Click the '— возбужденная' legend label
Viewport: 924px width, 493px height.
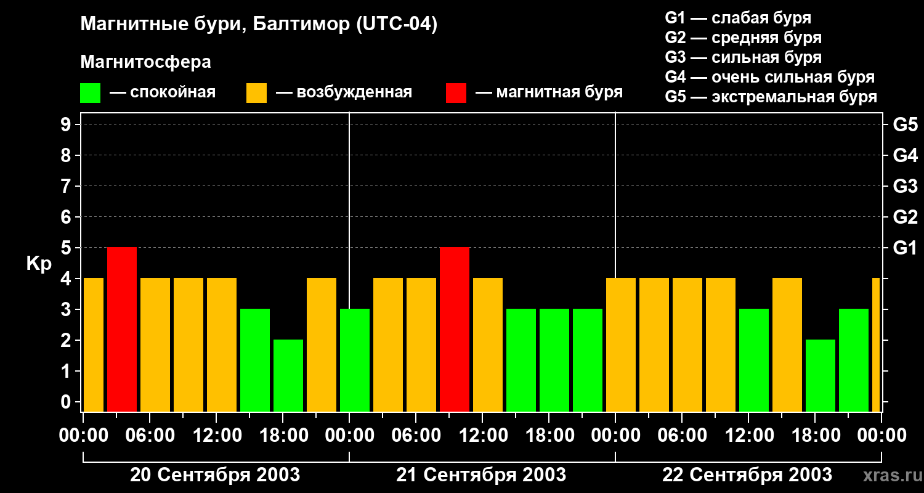pyautogui.click(x=344, y=92)
